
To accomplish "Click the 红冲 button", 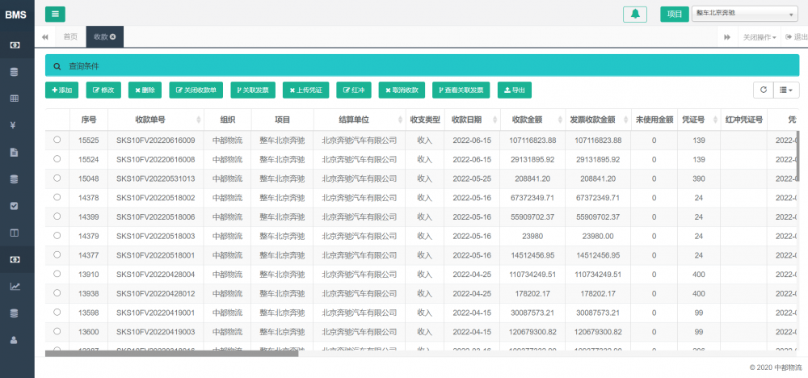I will coord(354,90).
